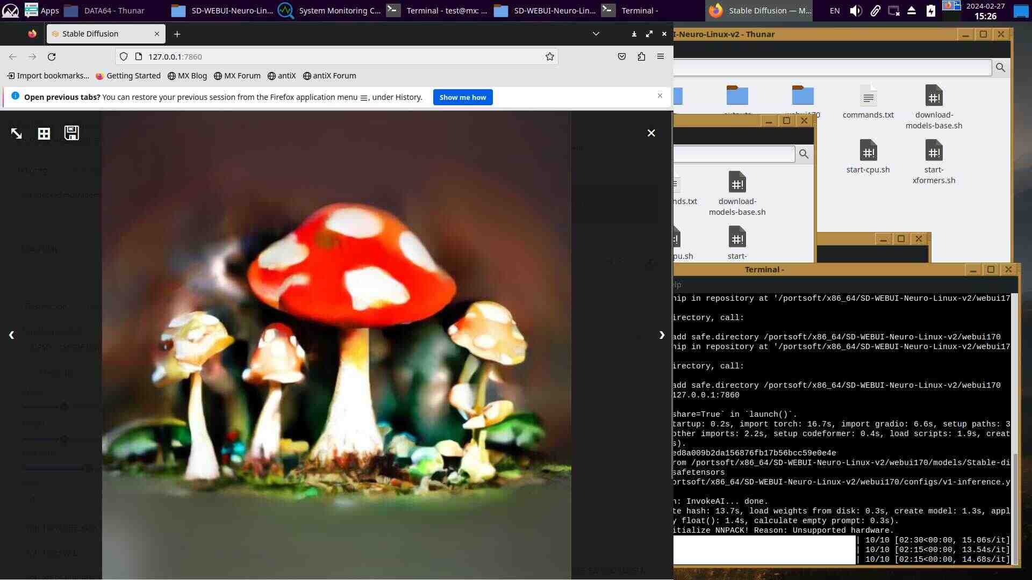Go to previous image arrow

click(x=11, y=335)
